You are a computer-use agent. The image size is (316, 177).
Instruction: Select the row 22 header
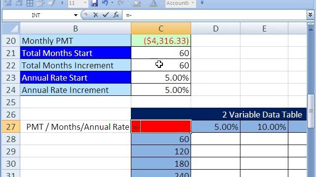pos(11,65)
